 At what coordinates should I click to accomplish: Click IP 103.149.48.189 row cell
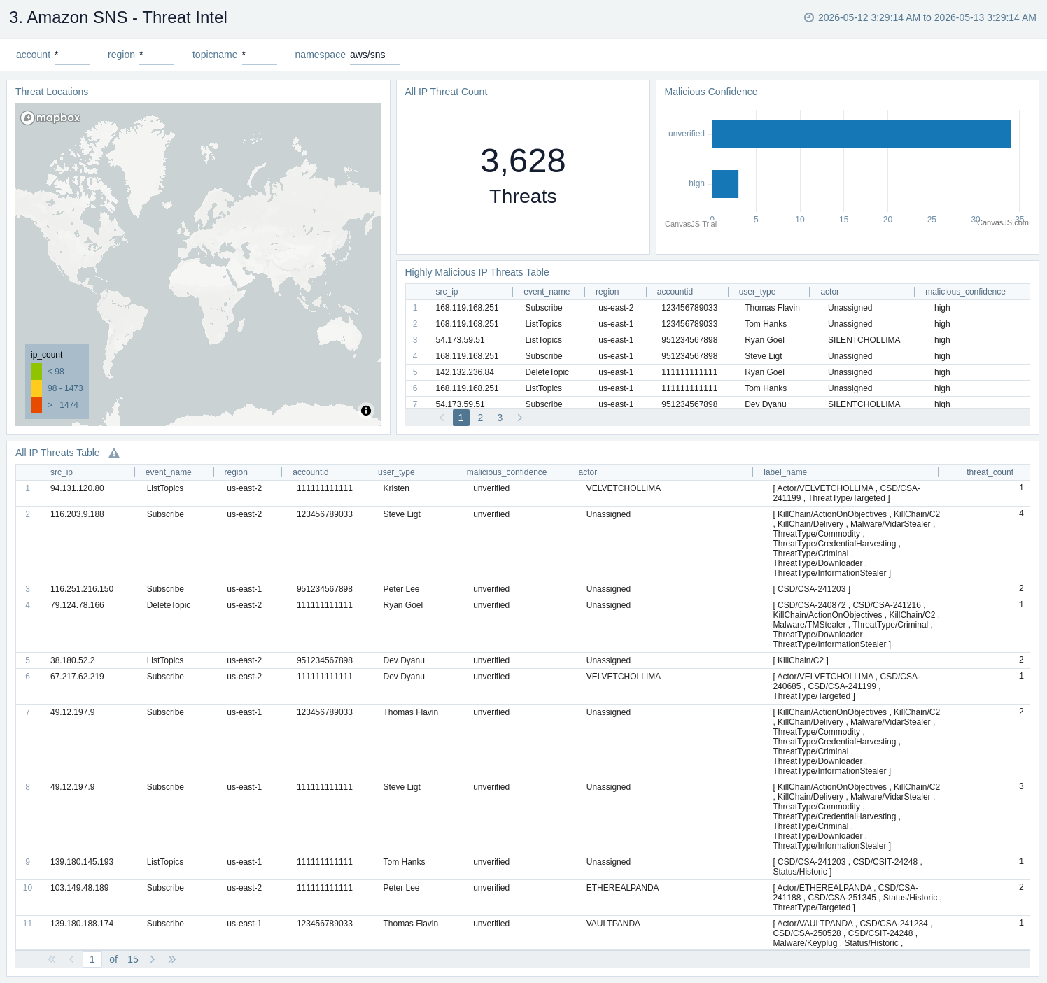[x=80, y=888]
